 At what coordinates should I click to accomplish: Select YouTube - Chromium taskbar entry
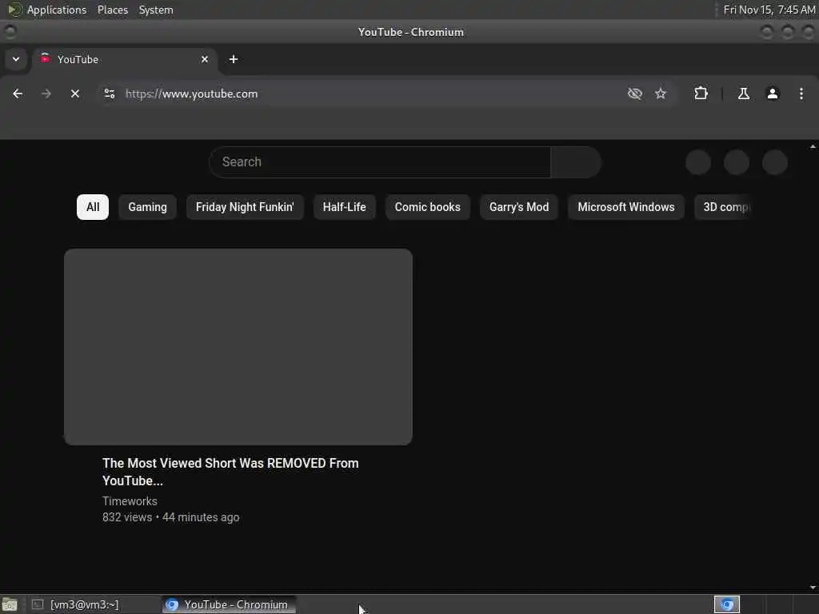(229, 604)
